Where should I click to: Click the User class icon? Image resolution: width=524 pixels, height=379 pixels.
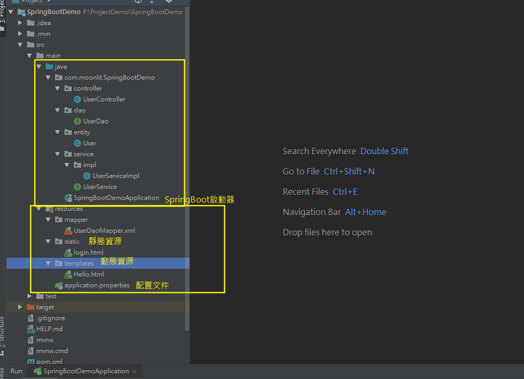[77, 143]
